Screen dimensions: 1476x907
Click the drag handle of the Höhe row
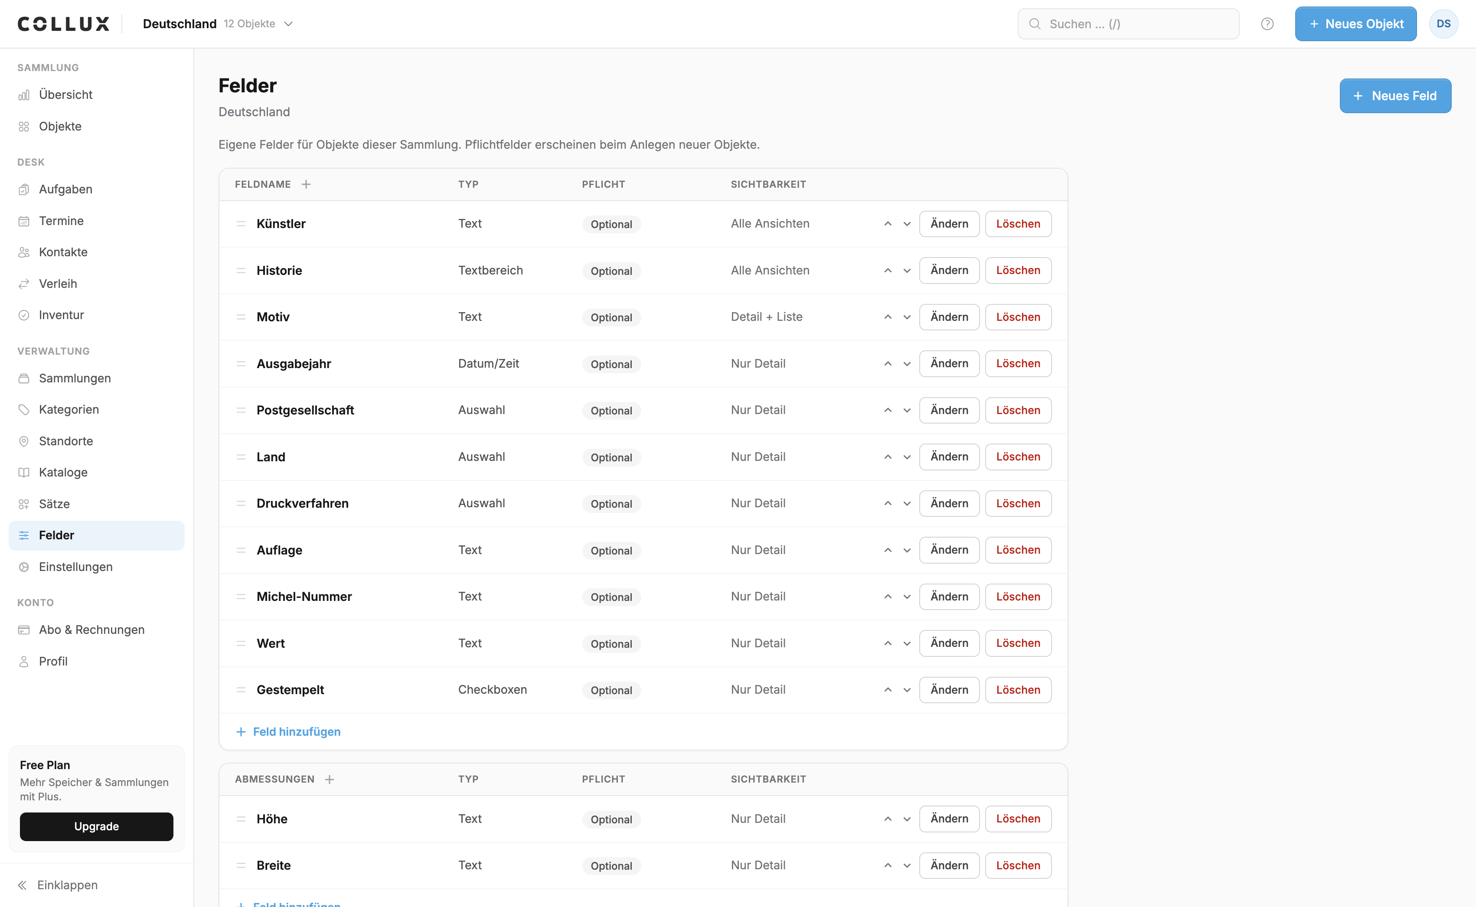(241, 819)
